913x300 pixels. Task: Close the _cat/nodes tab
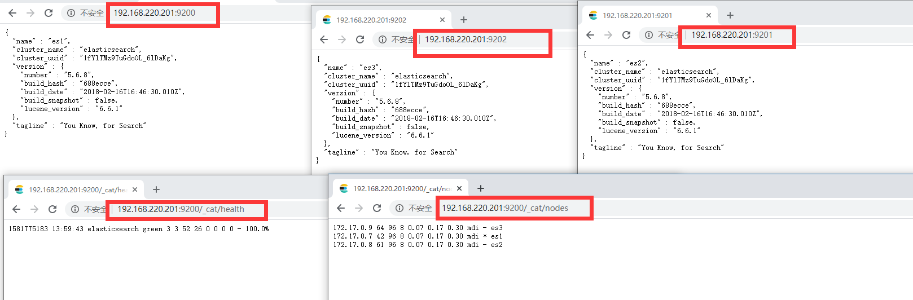pos(459,188)
